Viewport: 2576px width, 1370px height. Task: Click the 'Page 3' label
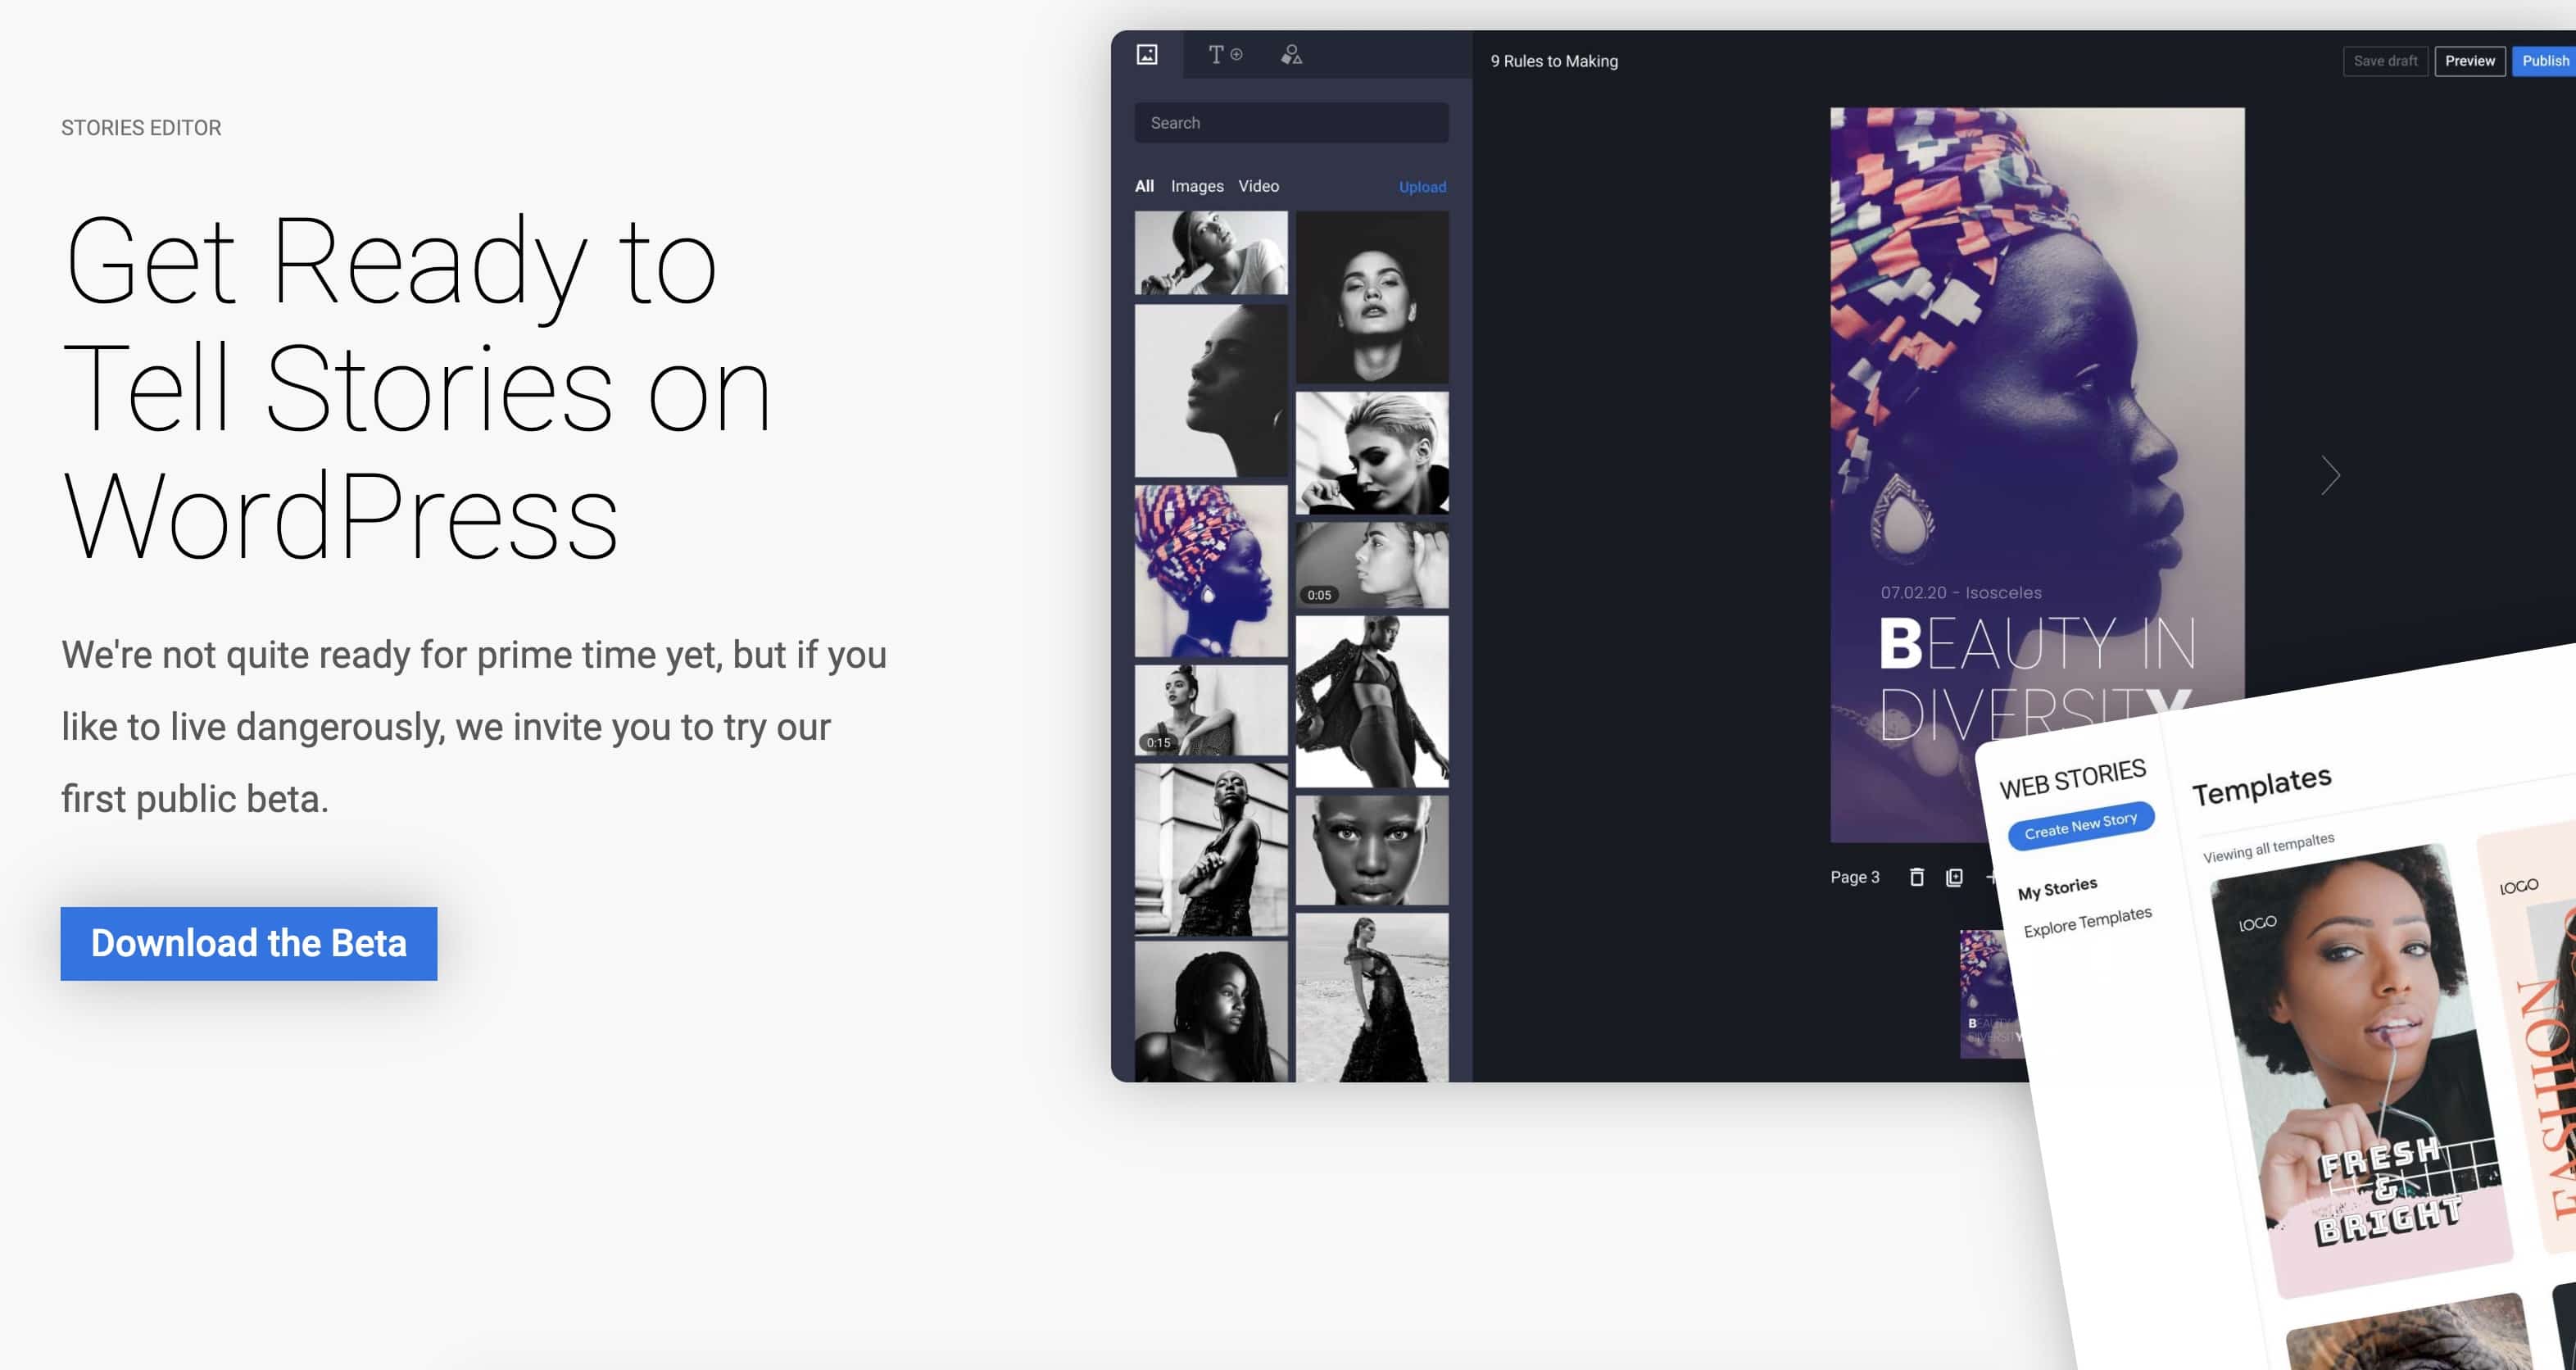click(x=1854, y=877)
